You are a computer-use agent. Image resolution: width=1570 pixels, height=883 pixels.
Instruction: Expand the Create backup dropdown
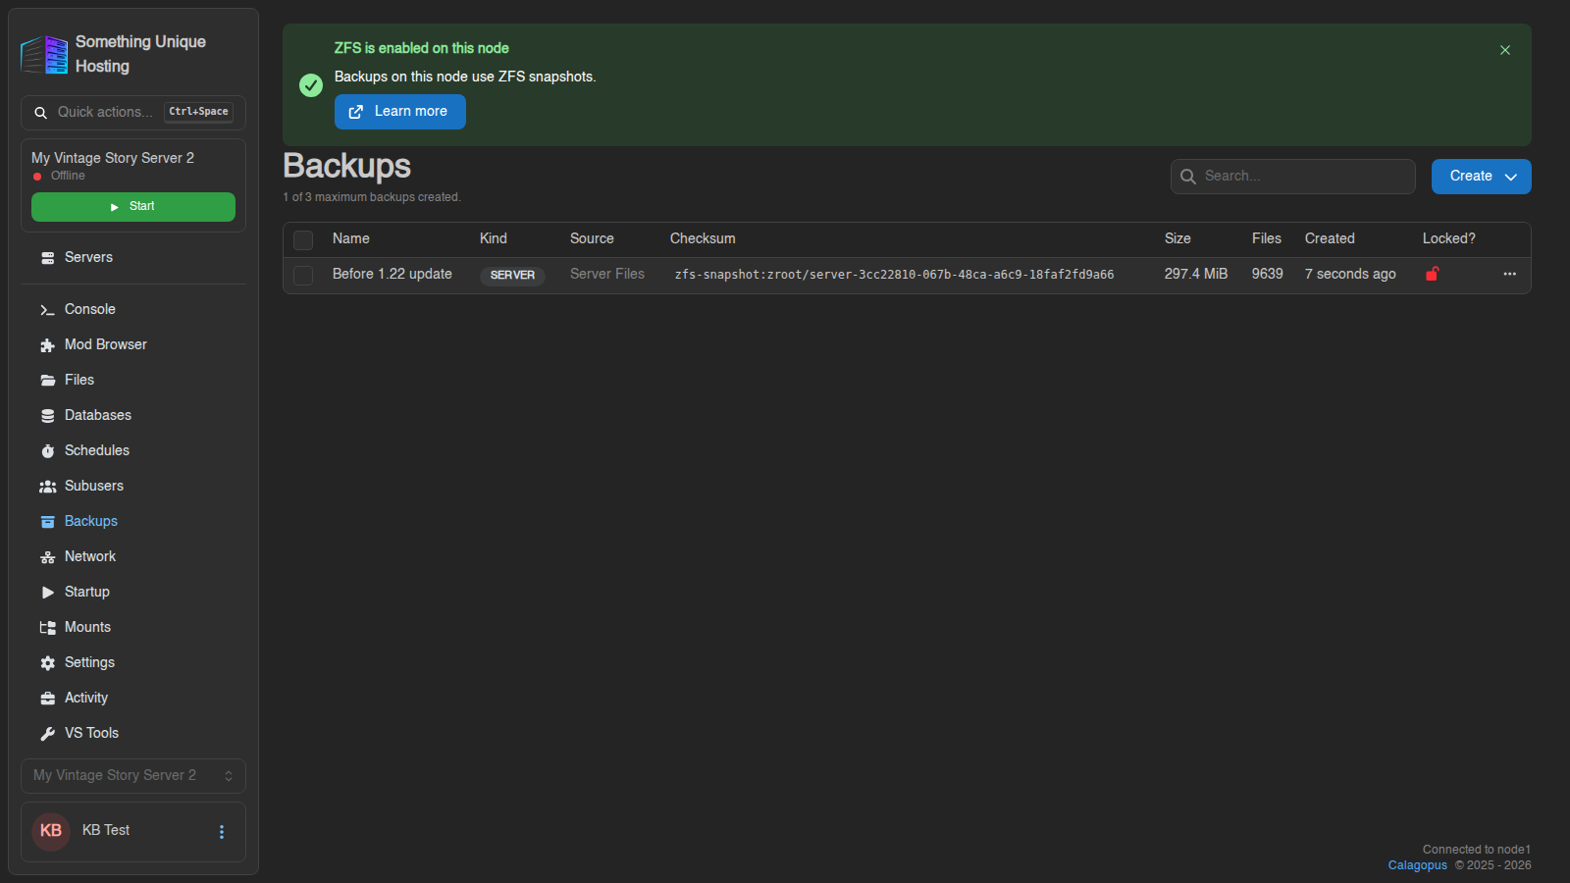(x=1482, y=177)
